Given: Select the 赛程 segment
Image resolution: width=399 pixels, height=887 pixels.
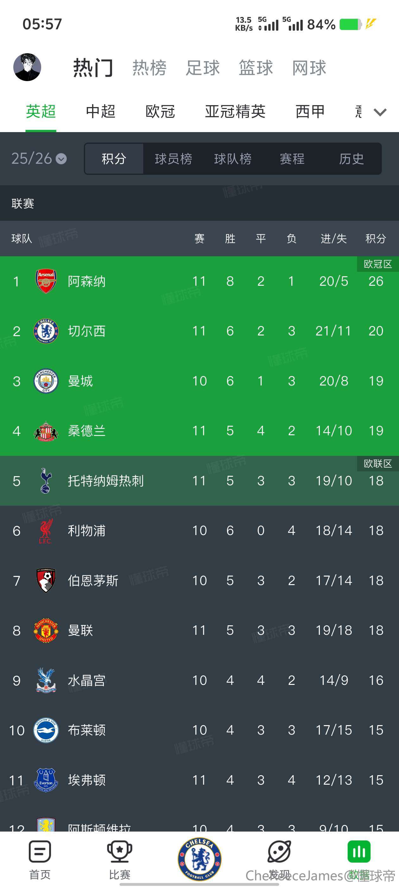Looking at the screenshot, I should (x=292, y=159).
